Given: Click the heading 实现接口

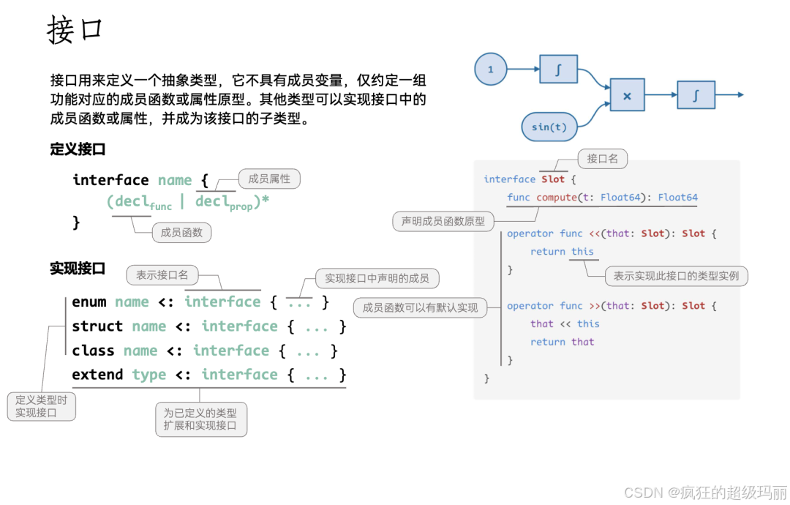Looking at the screenshot, I should pyautogui.click(x=78, y=268).
